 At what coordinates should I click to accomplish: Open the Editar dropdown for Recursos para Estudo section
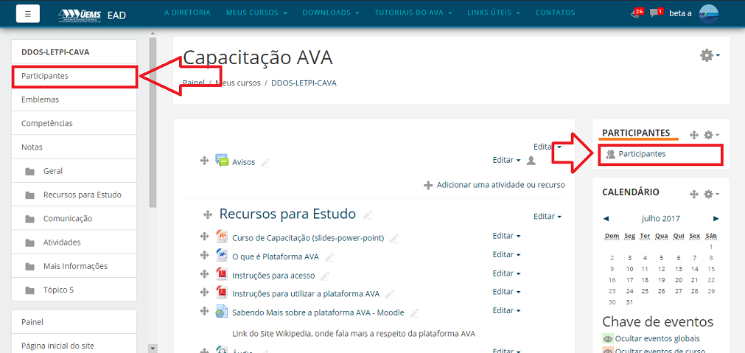tap(548, 216)
